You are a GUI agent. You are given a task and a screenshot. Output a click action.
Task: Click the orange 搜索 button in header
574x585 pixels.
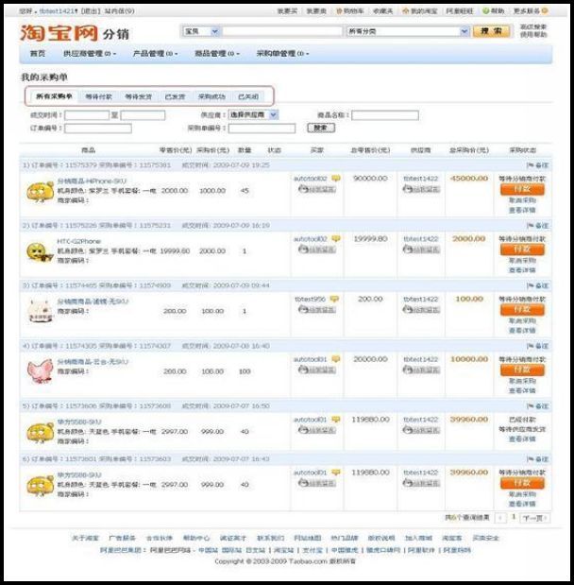click(x=492, y=31)
